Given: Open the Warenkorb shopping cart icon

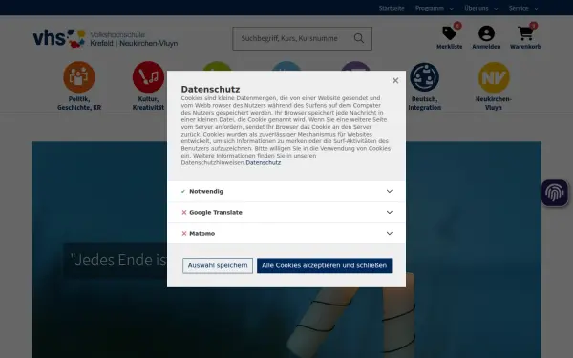Looking at the screenshot, I should pos(525,33).
